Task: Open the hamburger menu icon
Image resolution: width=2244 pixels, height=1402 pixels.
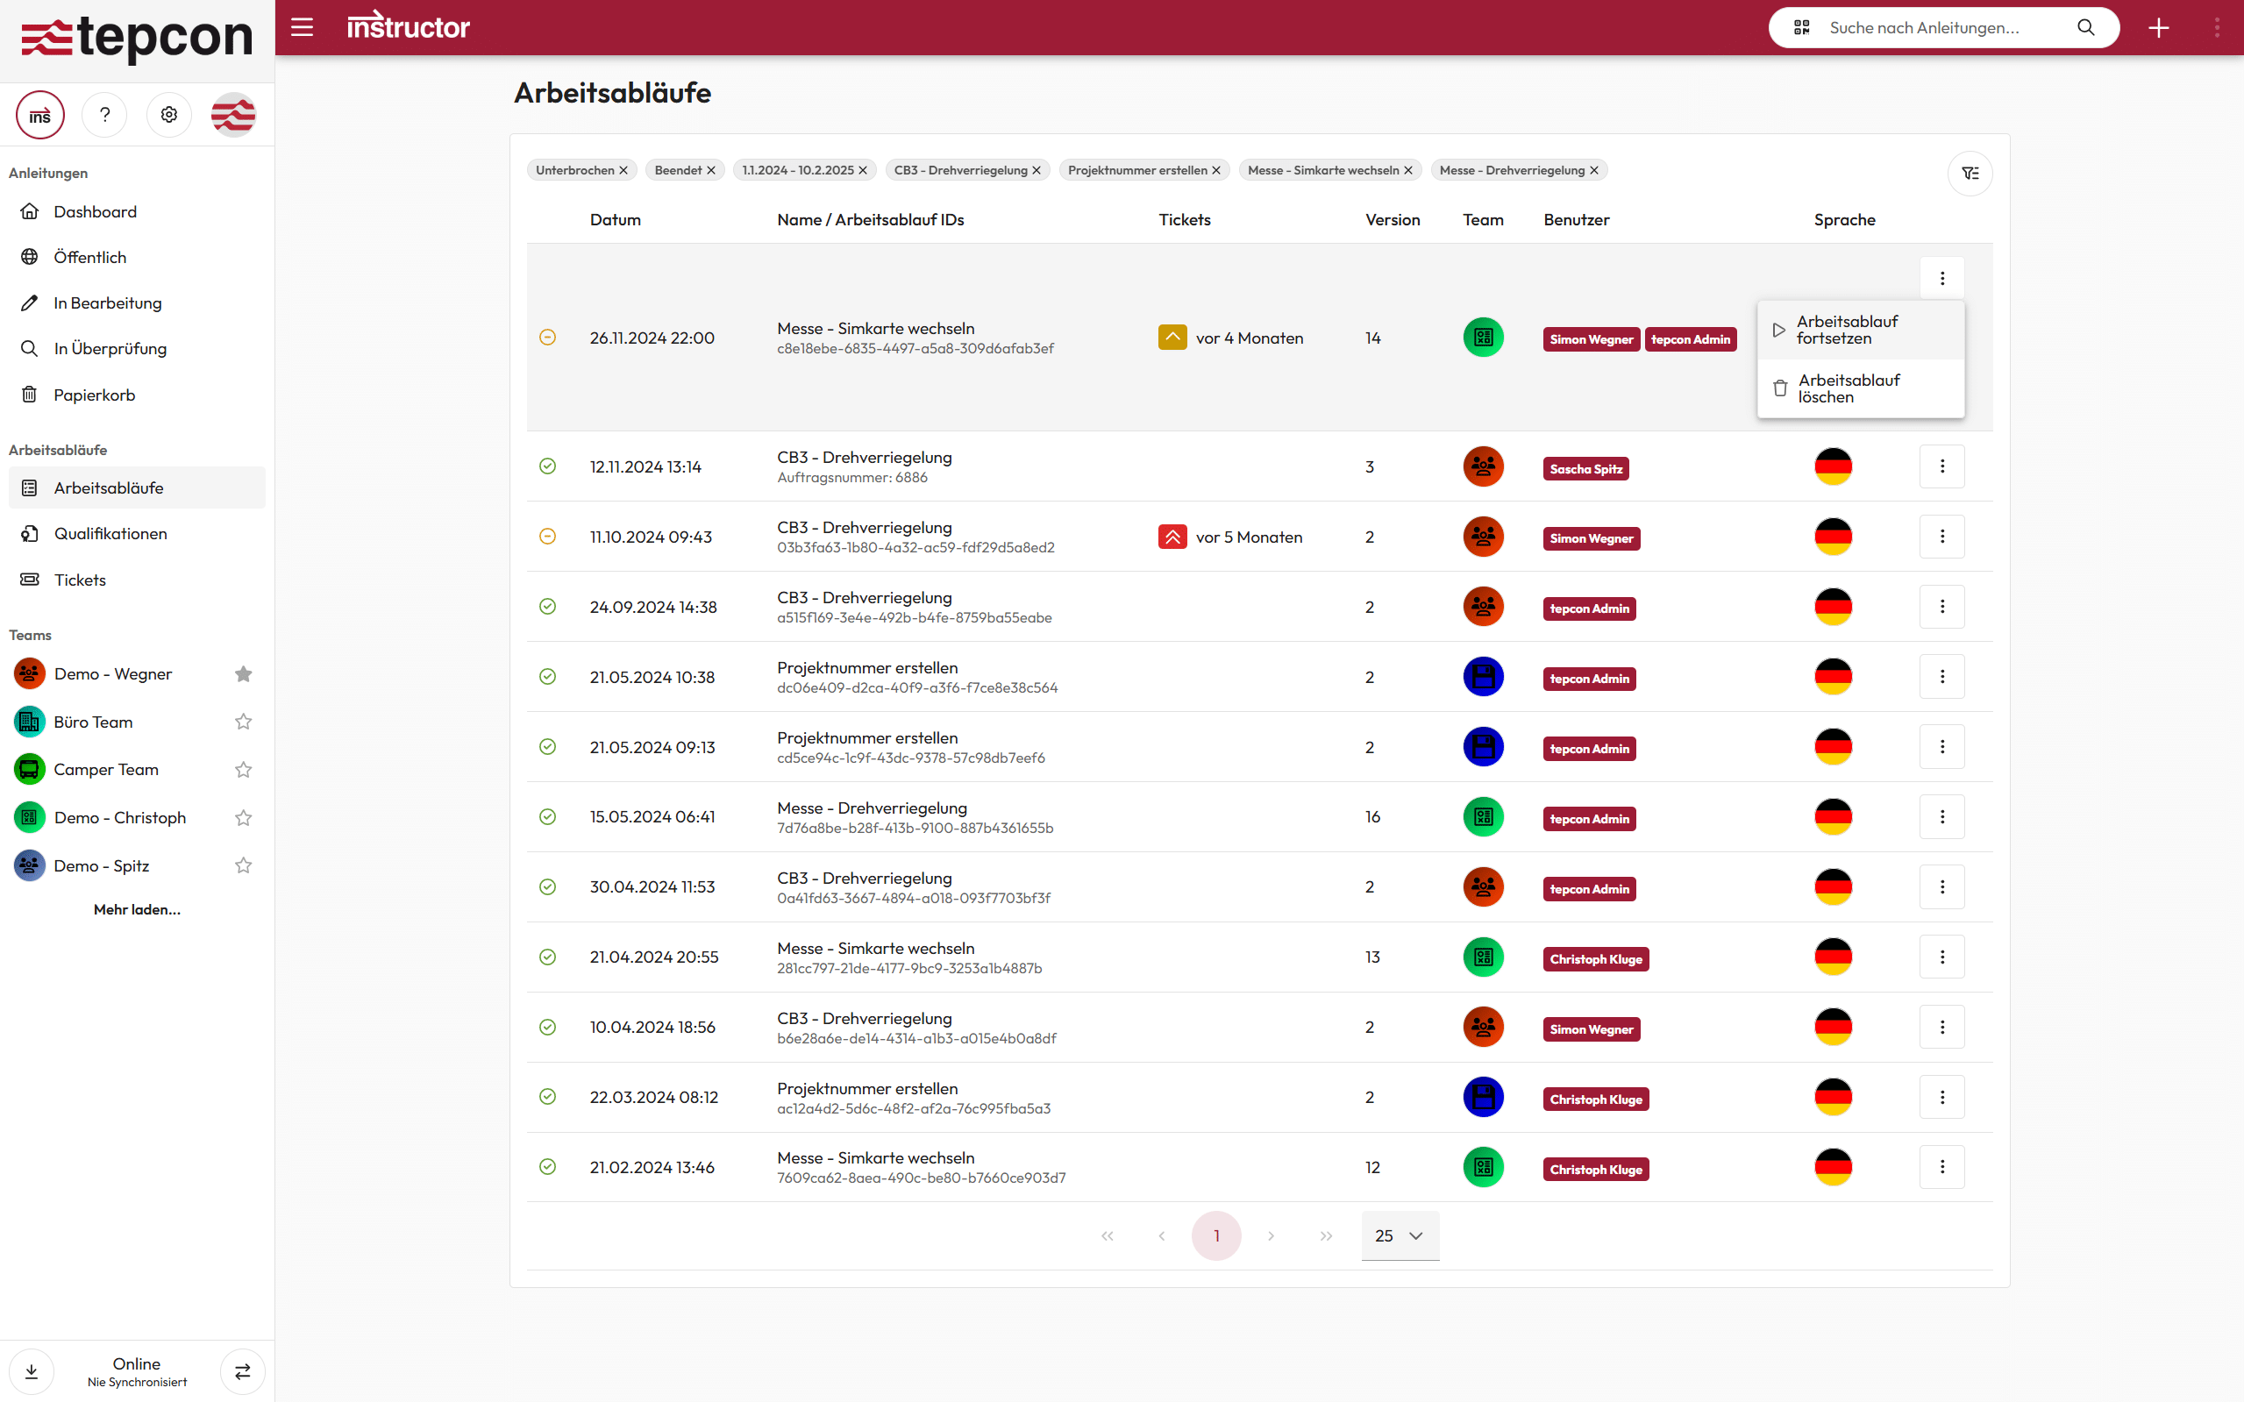Action: pyautogui.click(x=302, y=28)
